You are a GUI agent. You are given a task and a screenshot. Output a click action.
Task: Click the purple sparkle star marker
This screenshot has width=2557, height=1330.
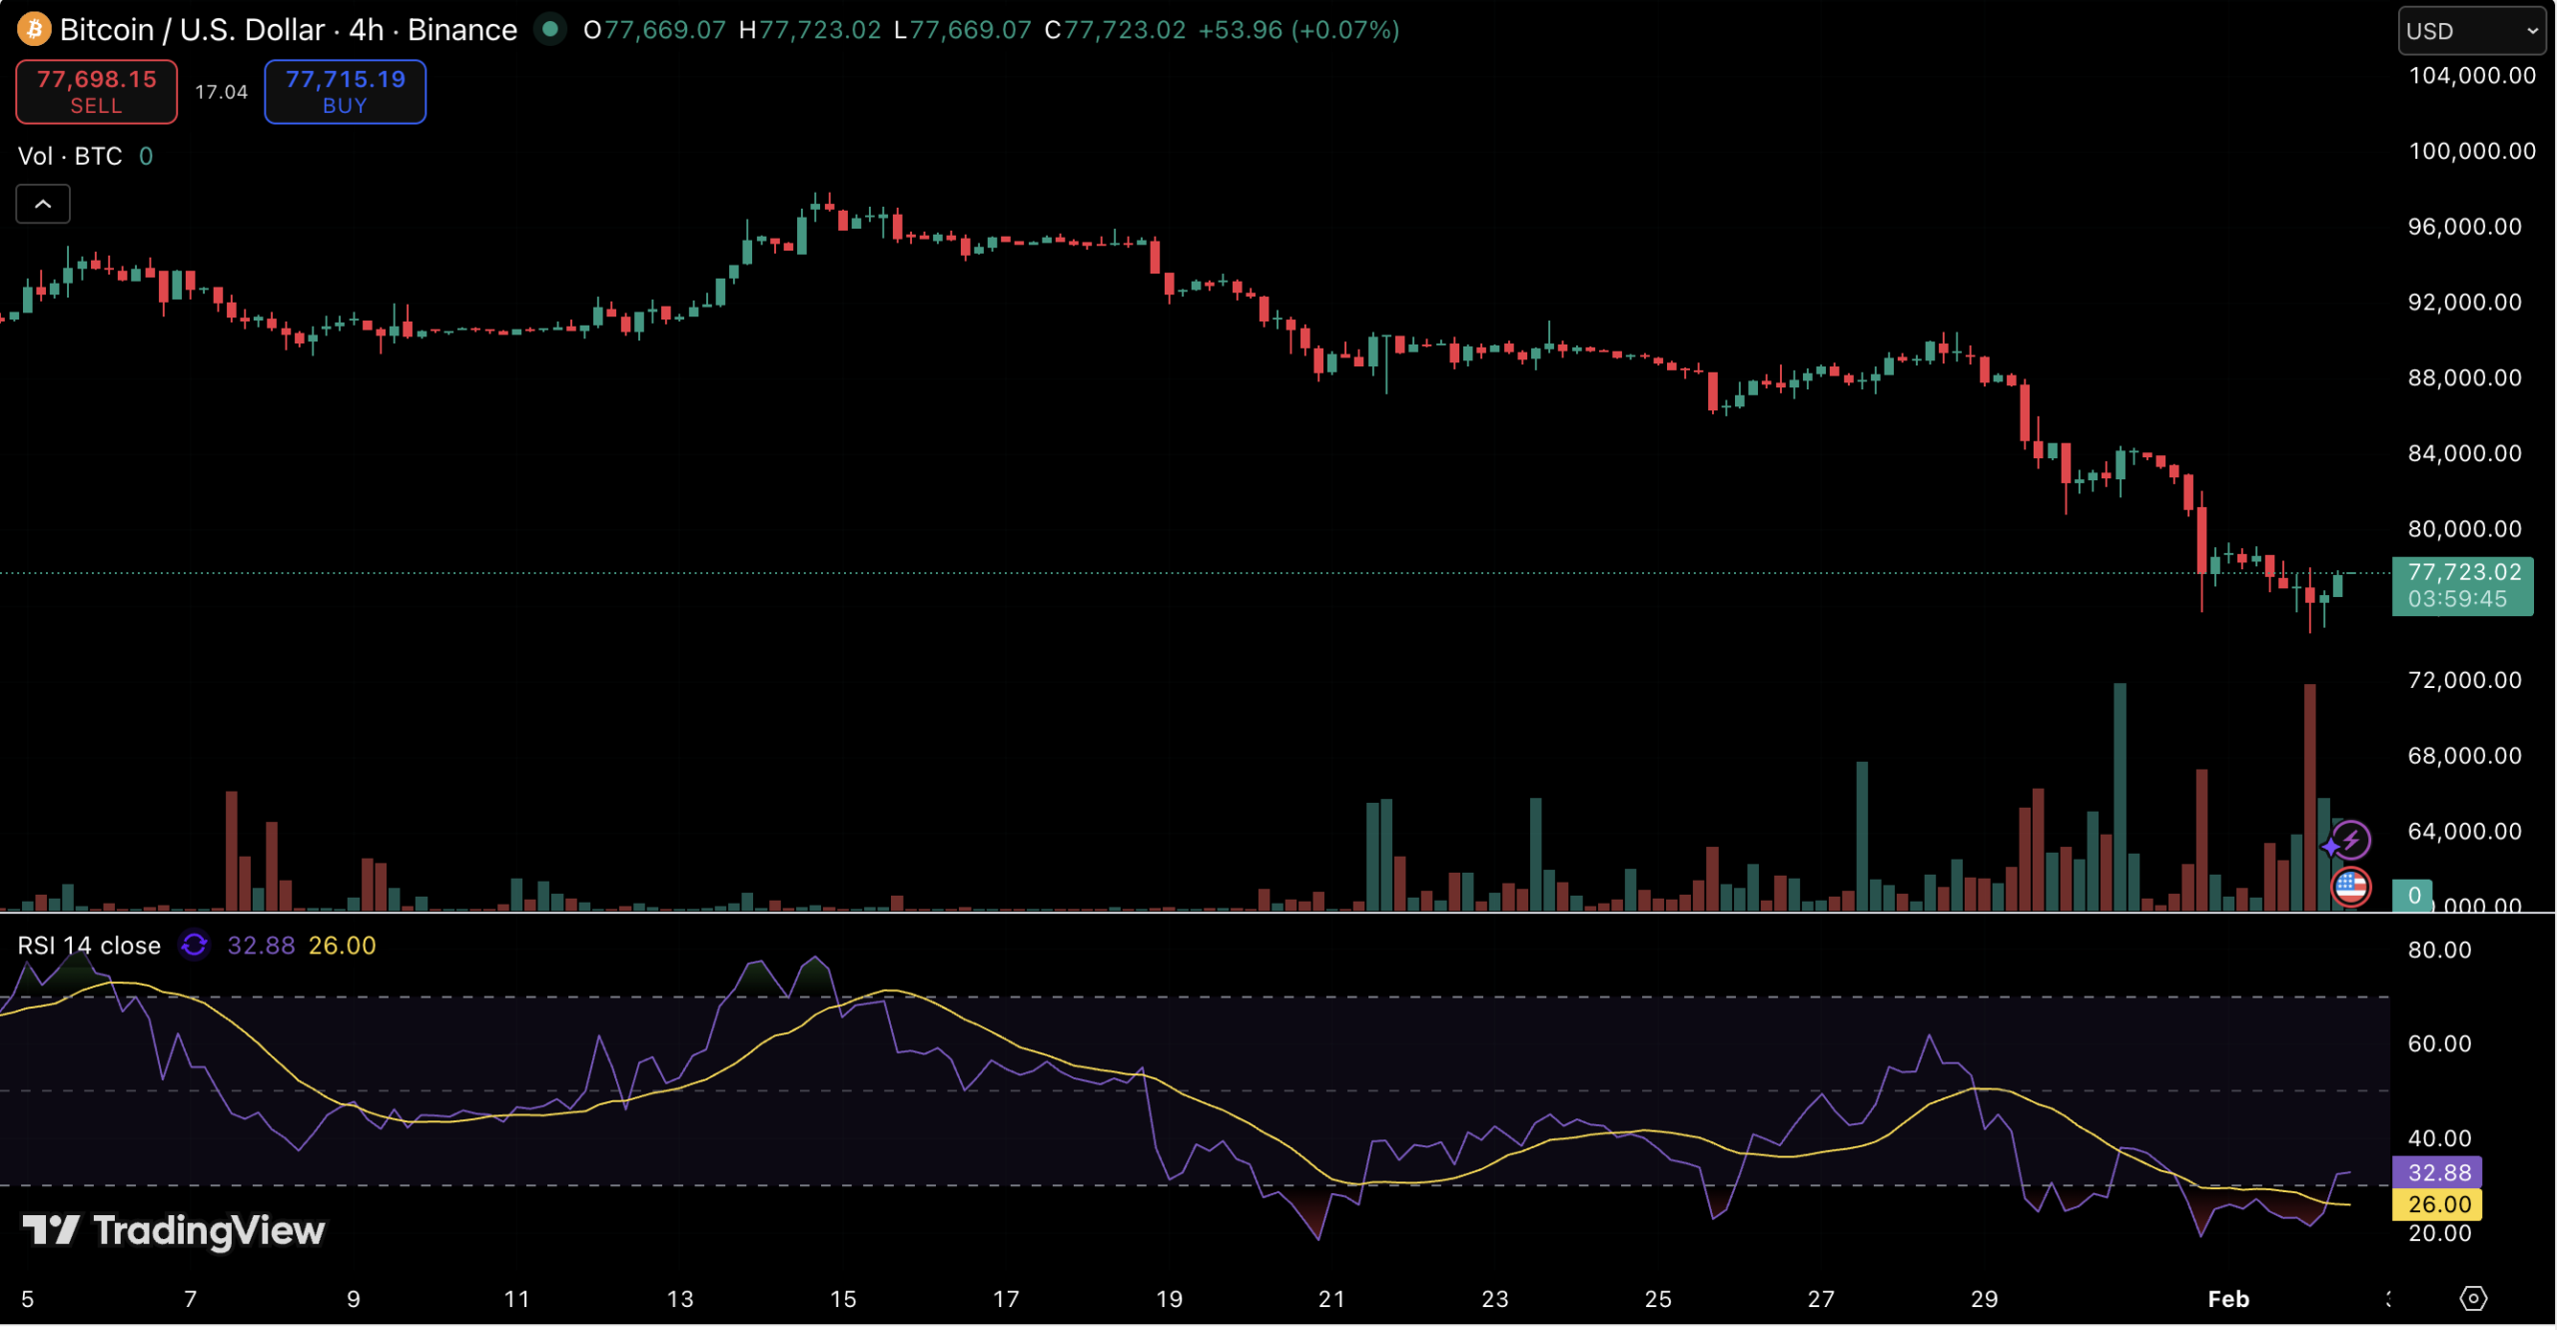coord(2330,847)
